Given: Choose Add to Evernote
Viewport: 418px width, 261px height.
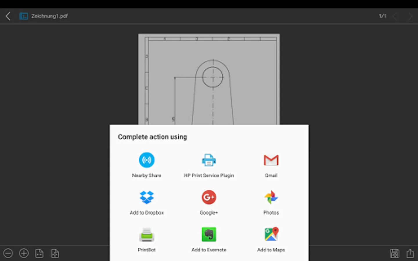Looking at the screenshot, I should coord(209,240).
